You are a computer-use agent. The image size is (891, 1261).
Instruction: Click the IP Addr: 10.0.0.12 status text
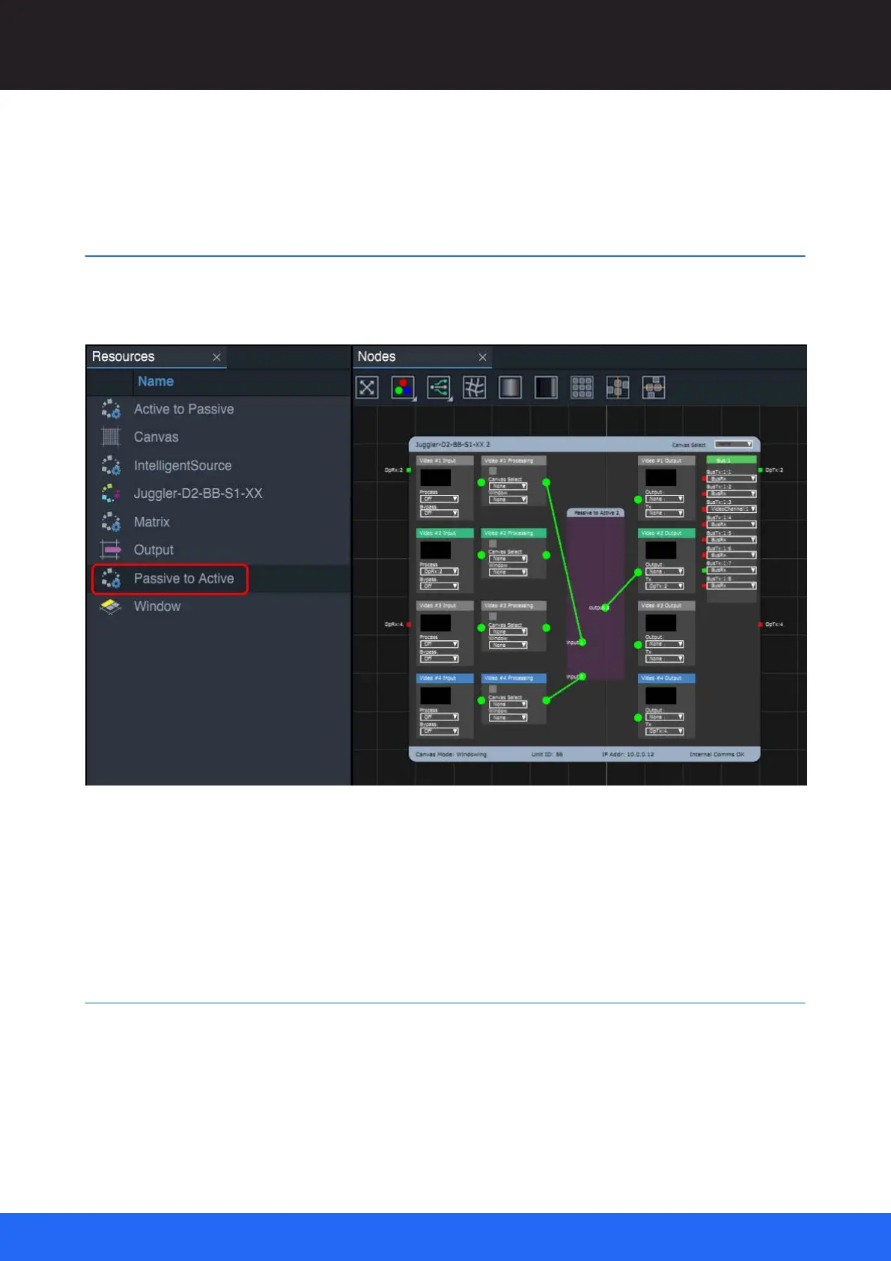pyautogui.click(x=628, y=755)
